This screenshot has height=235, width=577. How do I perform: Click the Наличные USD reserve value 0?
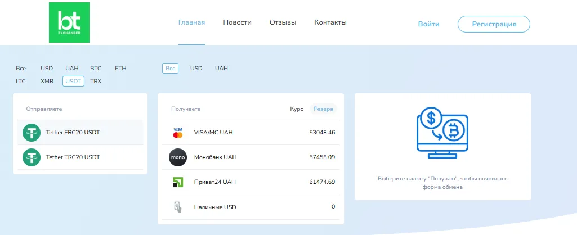pyautogui.click(x=333, y=207)
